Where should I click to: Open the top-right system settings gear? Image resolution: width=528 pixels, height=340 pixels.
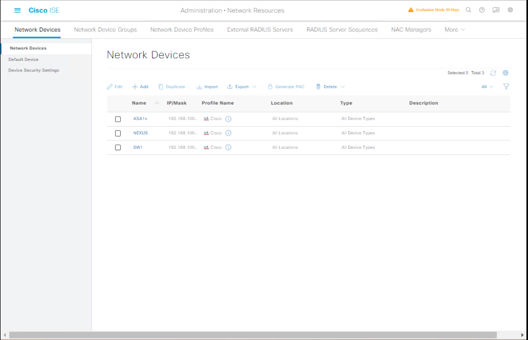510,10
